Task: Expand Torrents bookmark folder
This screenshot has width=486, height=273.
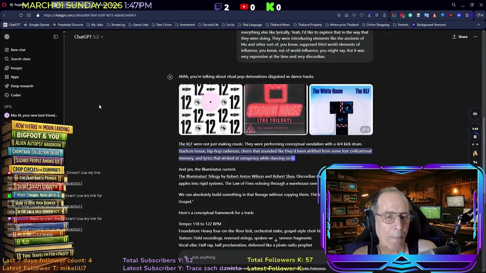Action: [x=400, y=25]
